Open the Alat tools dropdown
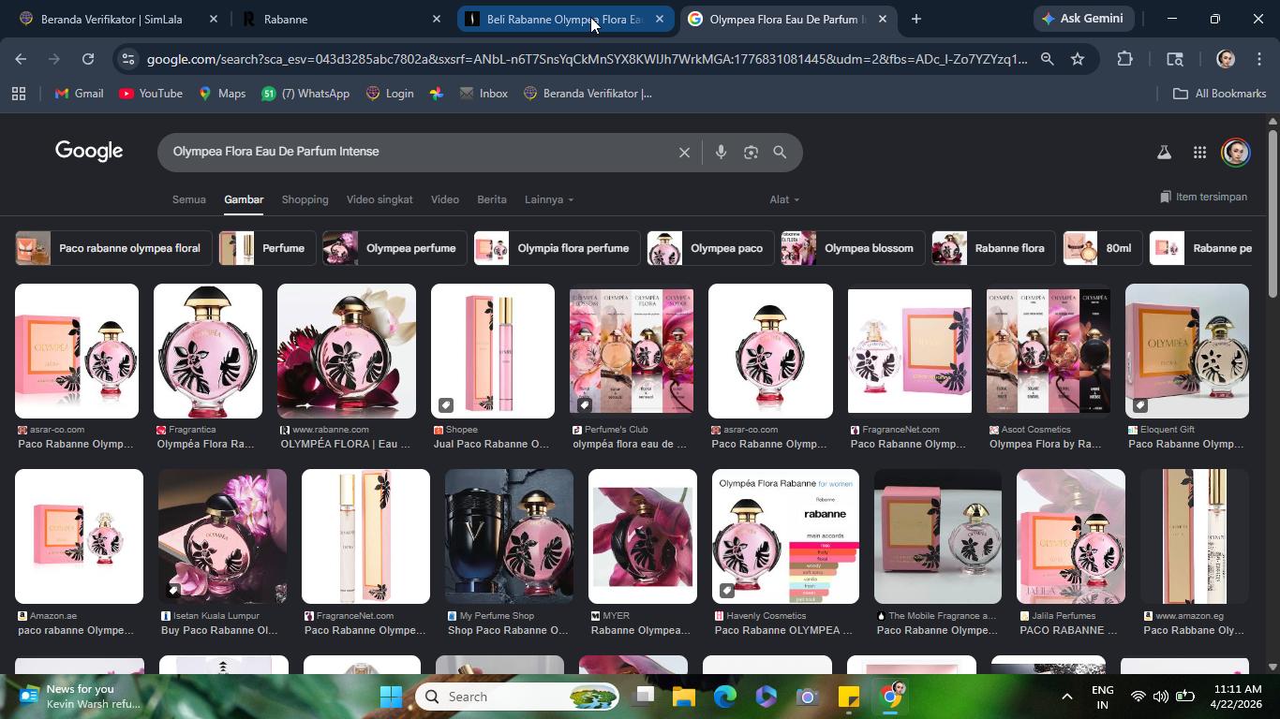This screenshot has width=1280, height=719. (784, 199)
